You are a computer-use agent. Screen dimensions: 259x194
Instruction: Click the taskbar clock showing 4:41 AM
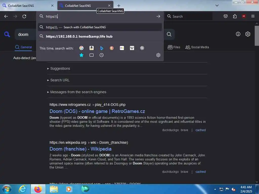246,189
